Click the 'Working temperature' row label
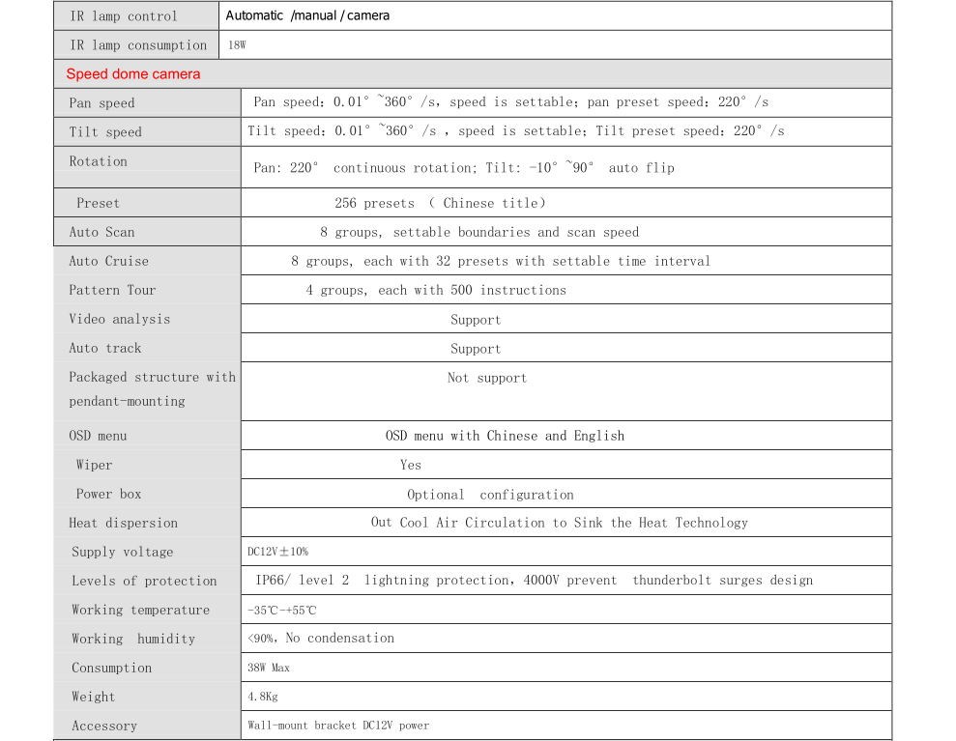This screenshot has width=956, height=741. 140,610
